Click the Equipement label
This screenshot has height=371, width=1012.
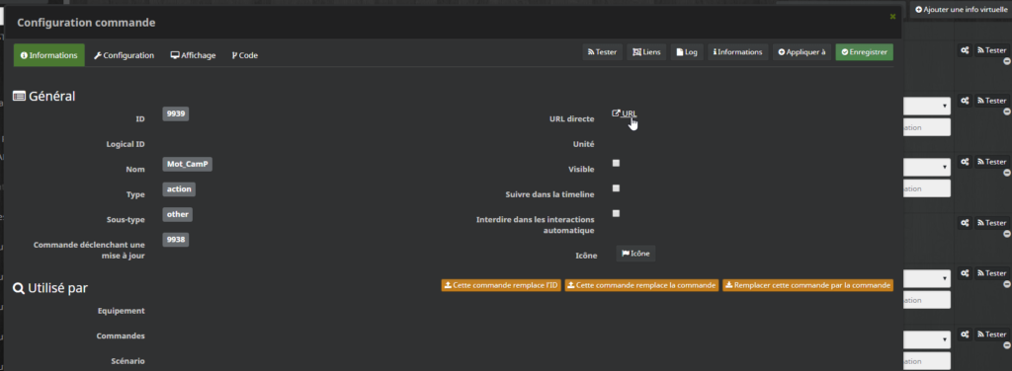pos(121,311)
